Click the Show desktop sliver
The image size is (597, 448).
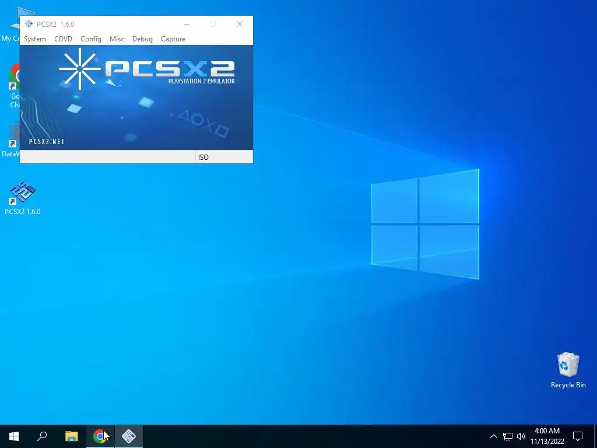[595, 436]
